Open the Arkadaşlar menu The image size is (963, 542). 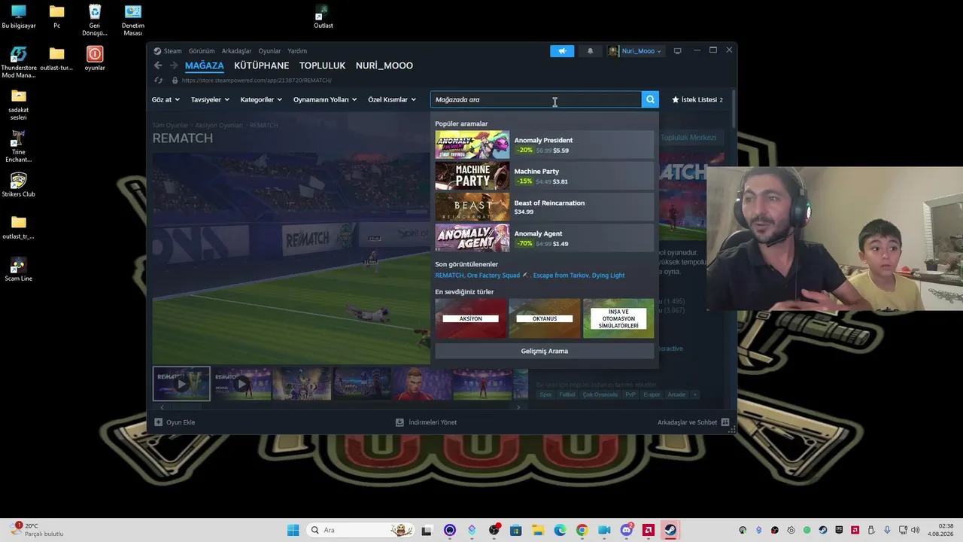tap(236, 51)
